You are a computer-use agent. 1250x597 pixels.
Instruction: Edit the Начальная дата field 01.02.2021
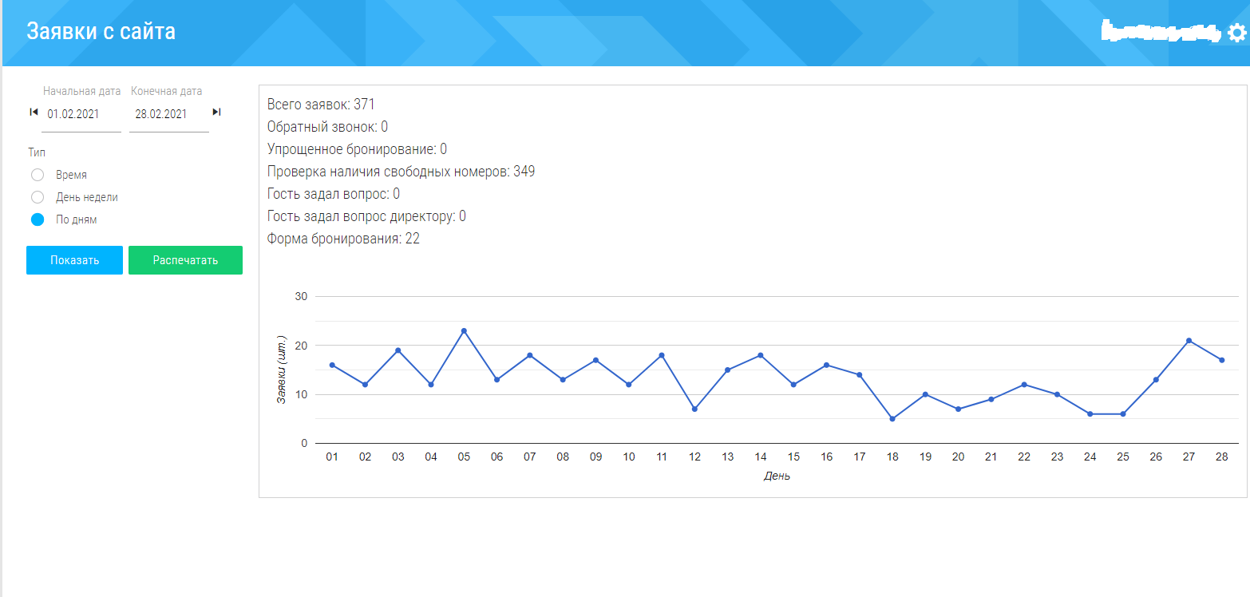[81, 115]
